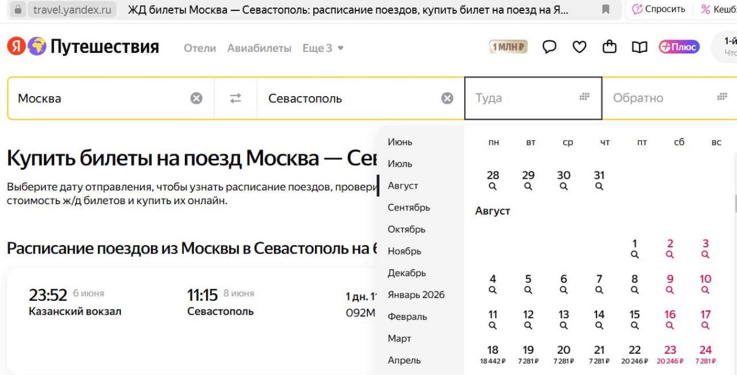Jump to Февраль in month list
Image resolution: width=737 pixels, height=375 pixels.
407,317
